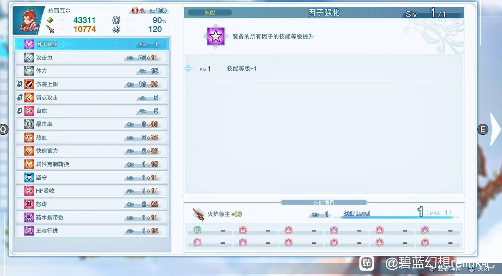
Task: Switch to the 技能 tab
Action: (208, 12)
